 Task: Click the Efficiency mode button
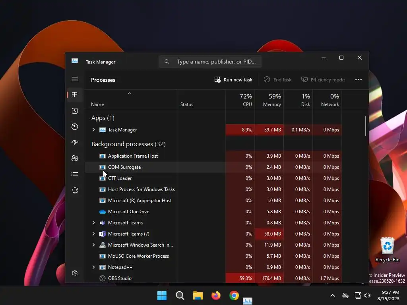[323, 80]
